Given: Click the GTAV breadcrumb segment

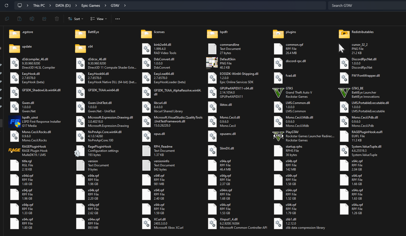Looking at the screenshot, I should pyautogui.click(x=115, y=5).
